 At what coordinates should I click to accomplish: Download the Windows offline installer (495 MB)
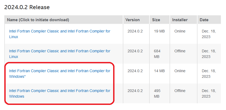click(59, 91)
